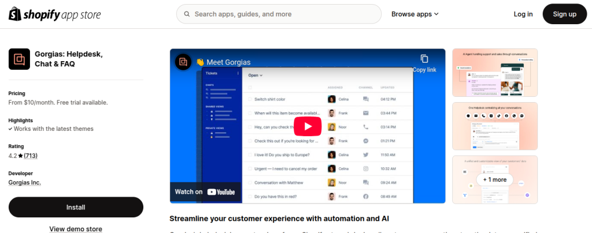Open View demo store link
This screenshot has height=233, width=592.
[x=76, y=229]
